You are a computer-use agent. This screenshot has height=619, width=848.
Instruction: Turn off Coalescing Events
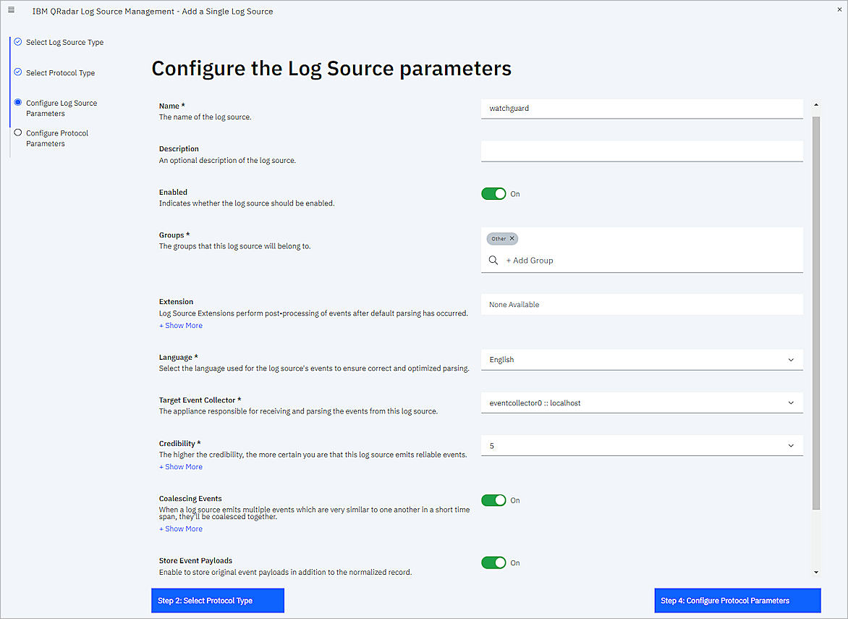click(493, 500)
